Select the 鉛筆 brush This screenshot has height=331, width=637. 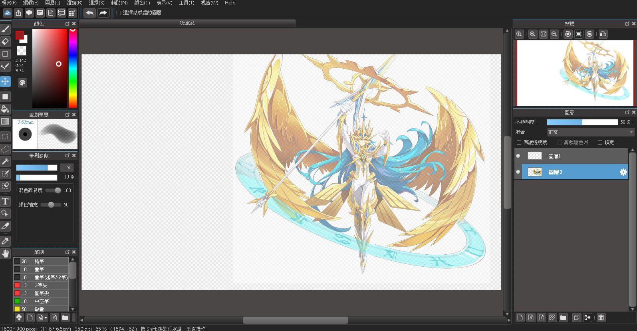tap(41, 261)
